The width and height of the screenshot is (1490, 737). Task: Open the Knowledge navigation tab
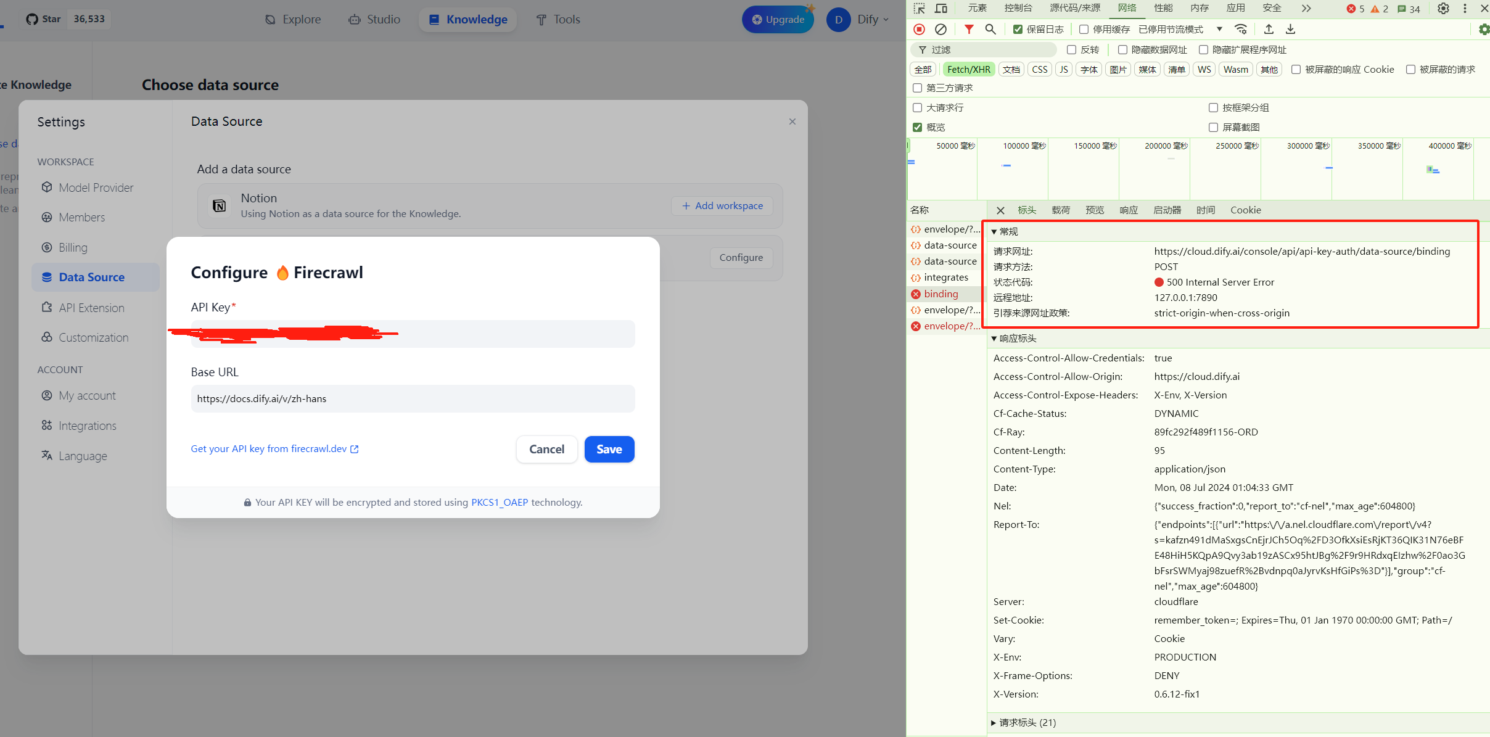pyautogui.click(x=468, y=19)
